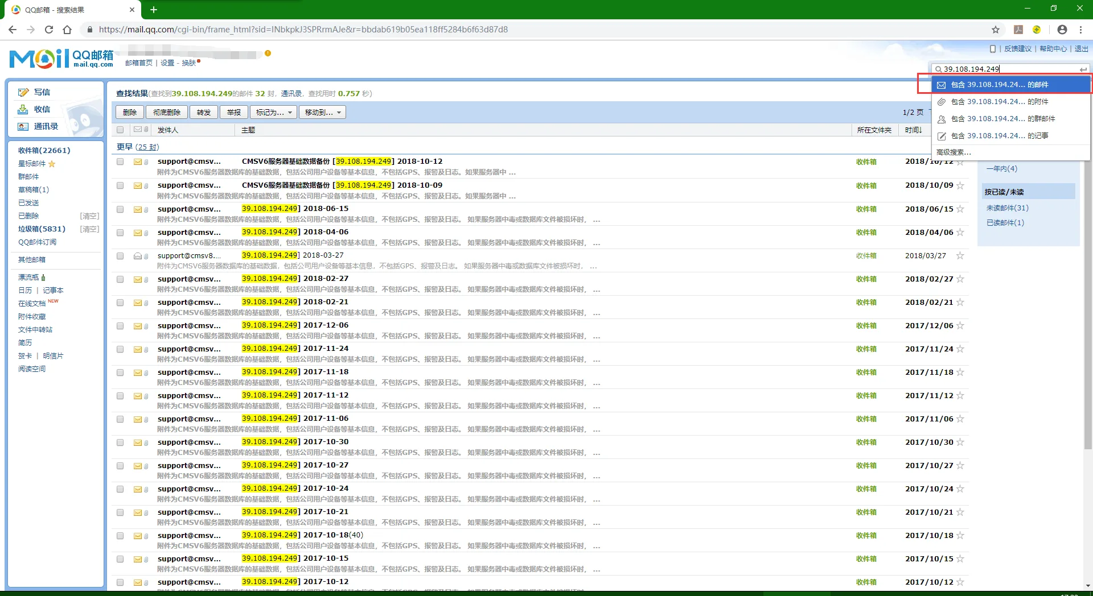Empty the 垃圾箱 folder with 清空

click(89, 229)
